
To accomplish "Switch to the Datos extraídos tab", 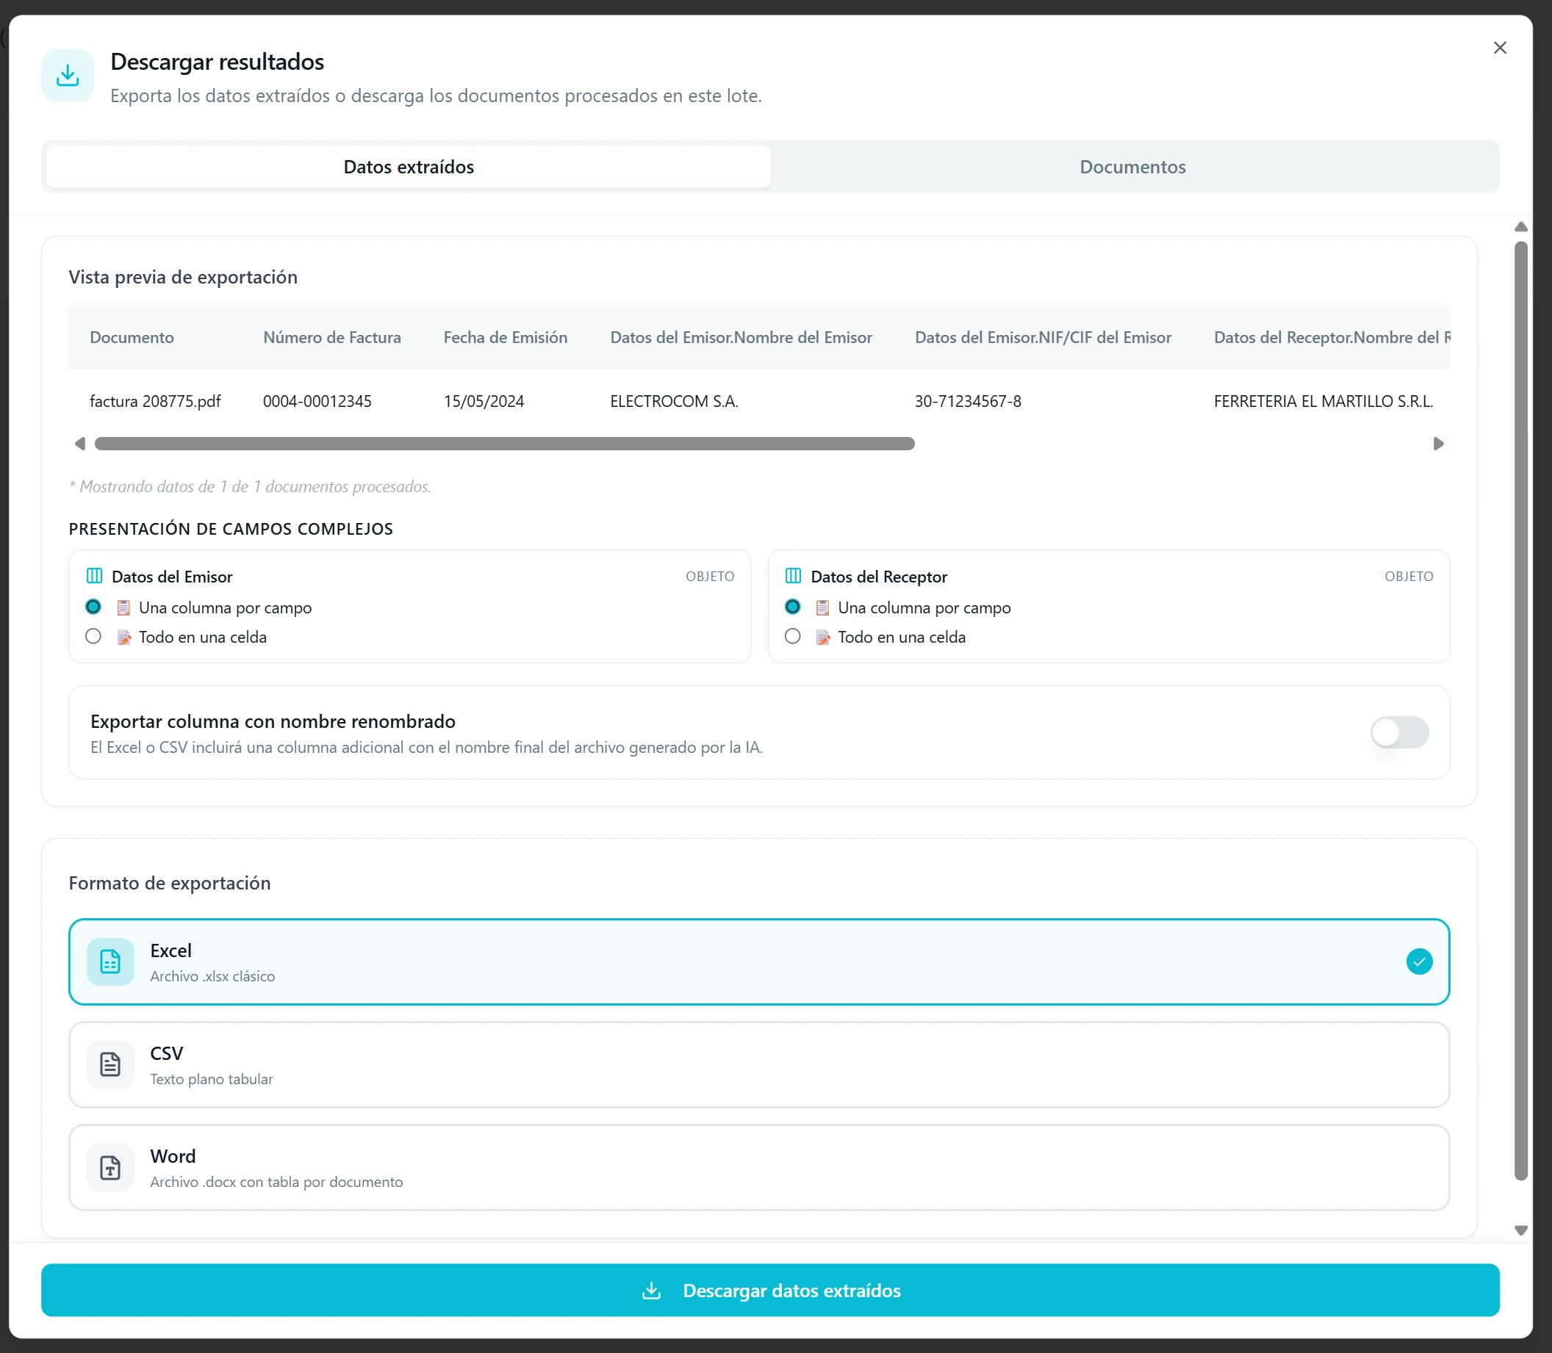I will click(x=409, y=167).
